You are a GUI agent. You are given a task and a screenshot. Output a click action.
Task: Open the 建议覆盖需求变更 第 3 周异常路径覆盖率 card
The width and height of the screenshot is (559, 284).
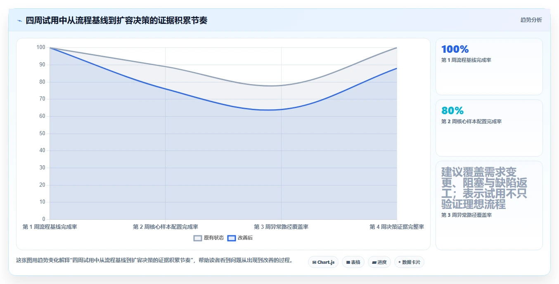click(489, 205)
